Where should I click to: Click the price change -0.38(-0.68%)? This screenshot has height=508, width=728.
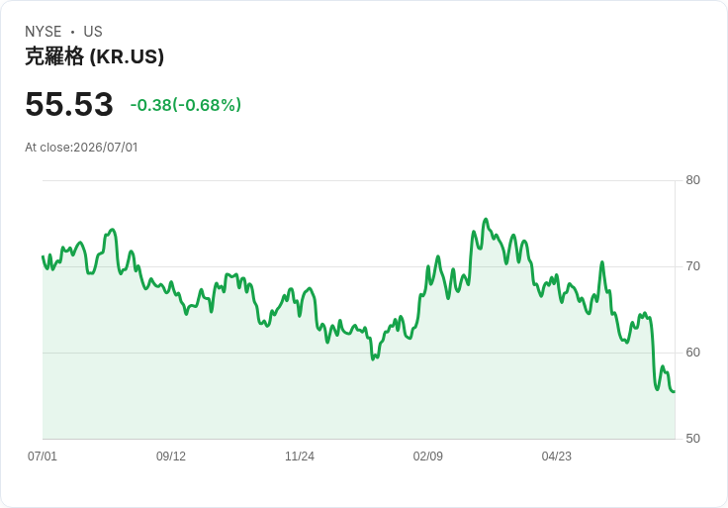[186, 105]
